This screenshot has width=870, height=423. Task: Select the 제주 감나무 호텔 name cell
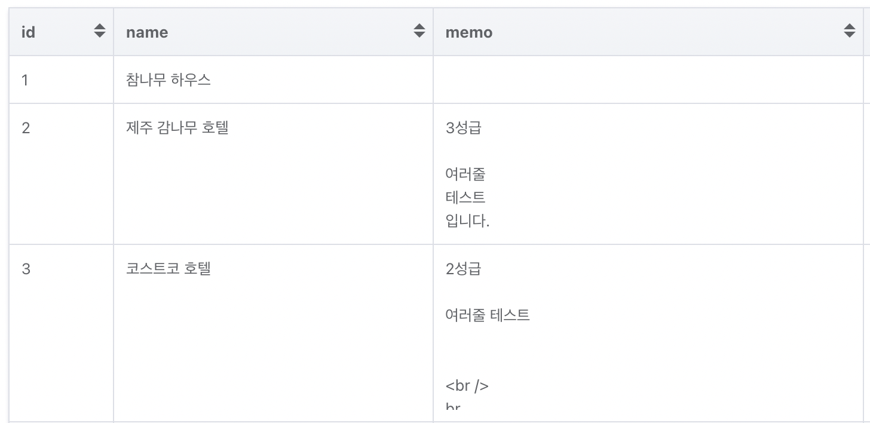pos(274,174)
